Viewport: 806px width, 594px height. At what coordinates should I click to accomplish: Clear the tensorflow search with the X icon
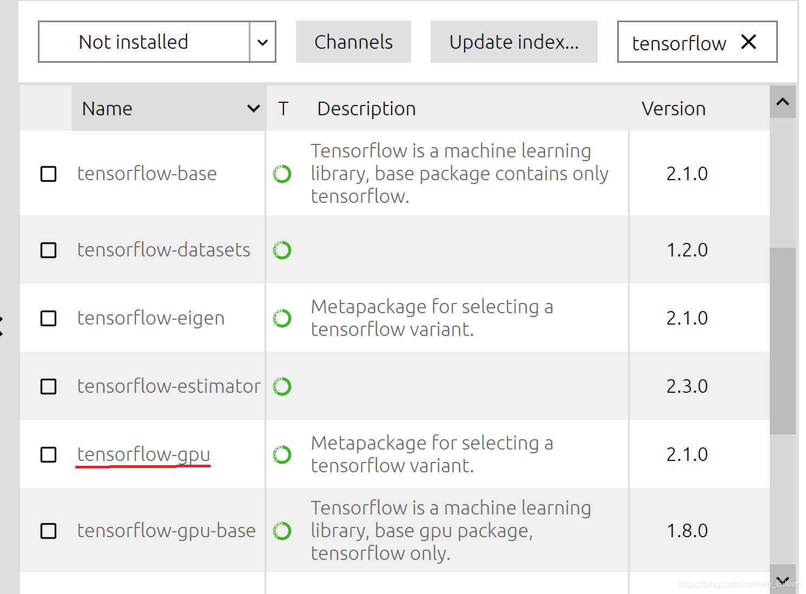(x=749, y=42)
